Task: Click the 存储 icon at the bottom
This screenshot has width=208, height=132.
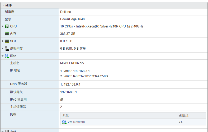Action: point(7,131)
